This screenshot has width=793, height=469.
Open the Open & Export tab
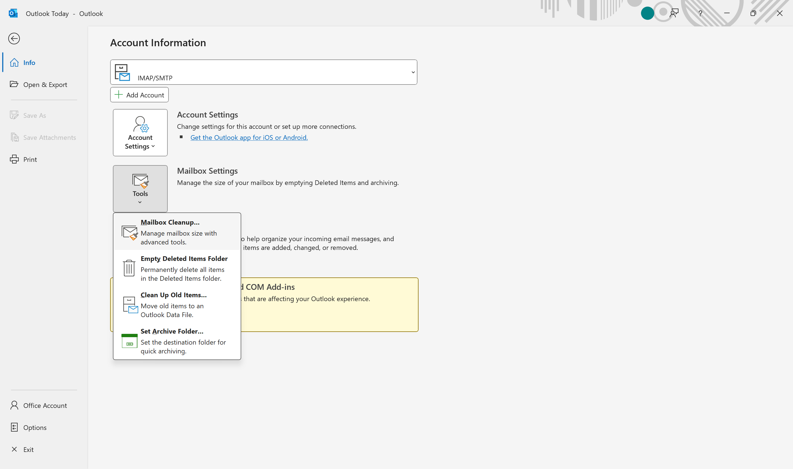(x=44, y=84)
